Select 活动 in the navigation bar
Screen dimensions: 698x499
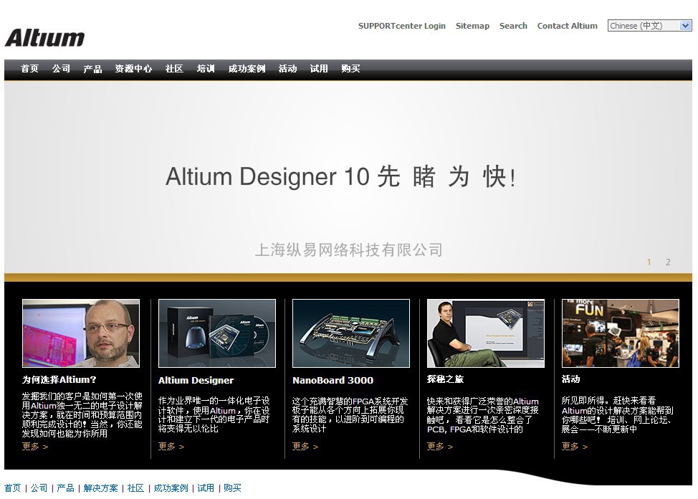click(x=287, y=69)
